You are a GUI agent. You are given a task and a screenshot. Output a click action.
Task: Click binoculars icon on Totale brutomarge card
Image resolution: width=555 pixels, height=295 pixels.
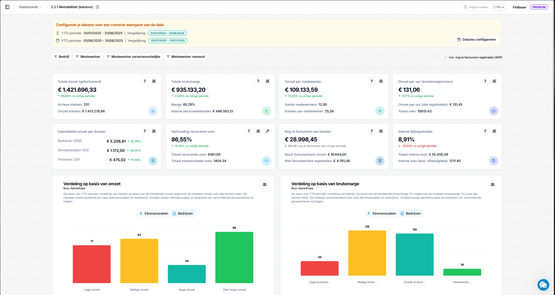click(267, 81)
